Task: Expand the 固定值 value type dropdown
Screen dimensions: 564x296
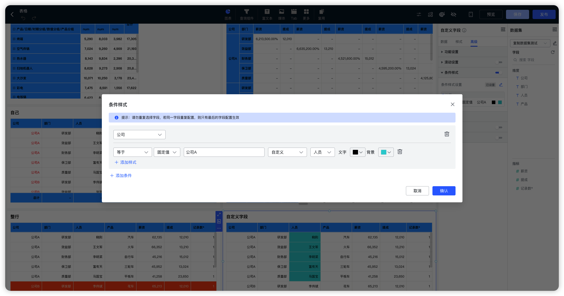Action: coord(167,152)
